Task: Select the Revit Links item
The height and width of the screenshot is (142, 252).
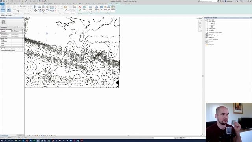Action: (x=211, y=45)
